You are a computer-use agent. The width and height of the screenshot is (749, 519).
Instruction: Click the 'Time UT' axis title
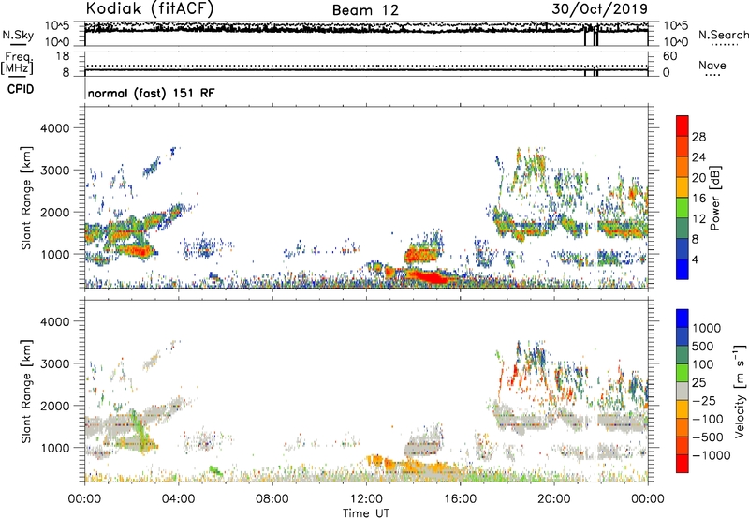(x=366, y=513)
